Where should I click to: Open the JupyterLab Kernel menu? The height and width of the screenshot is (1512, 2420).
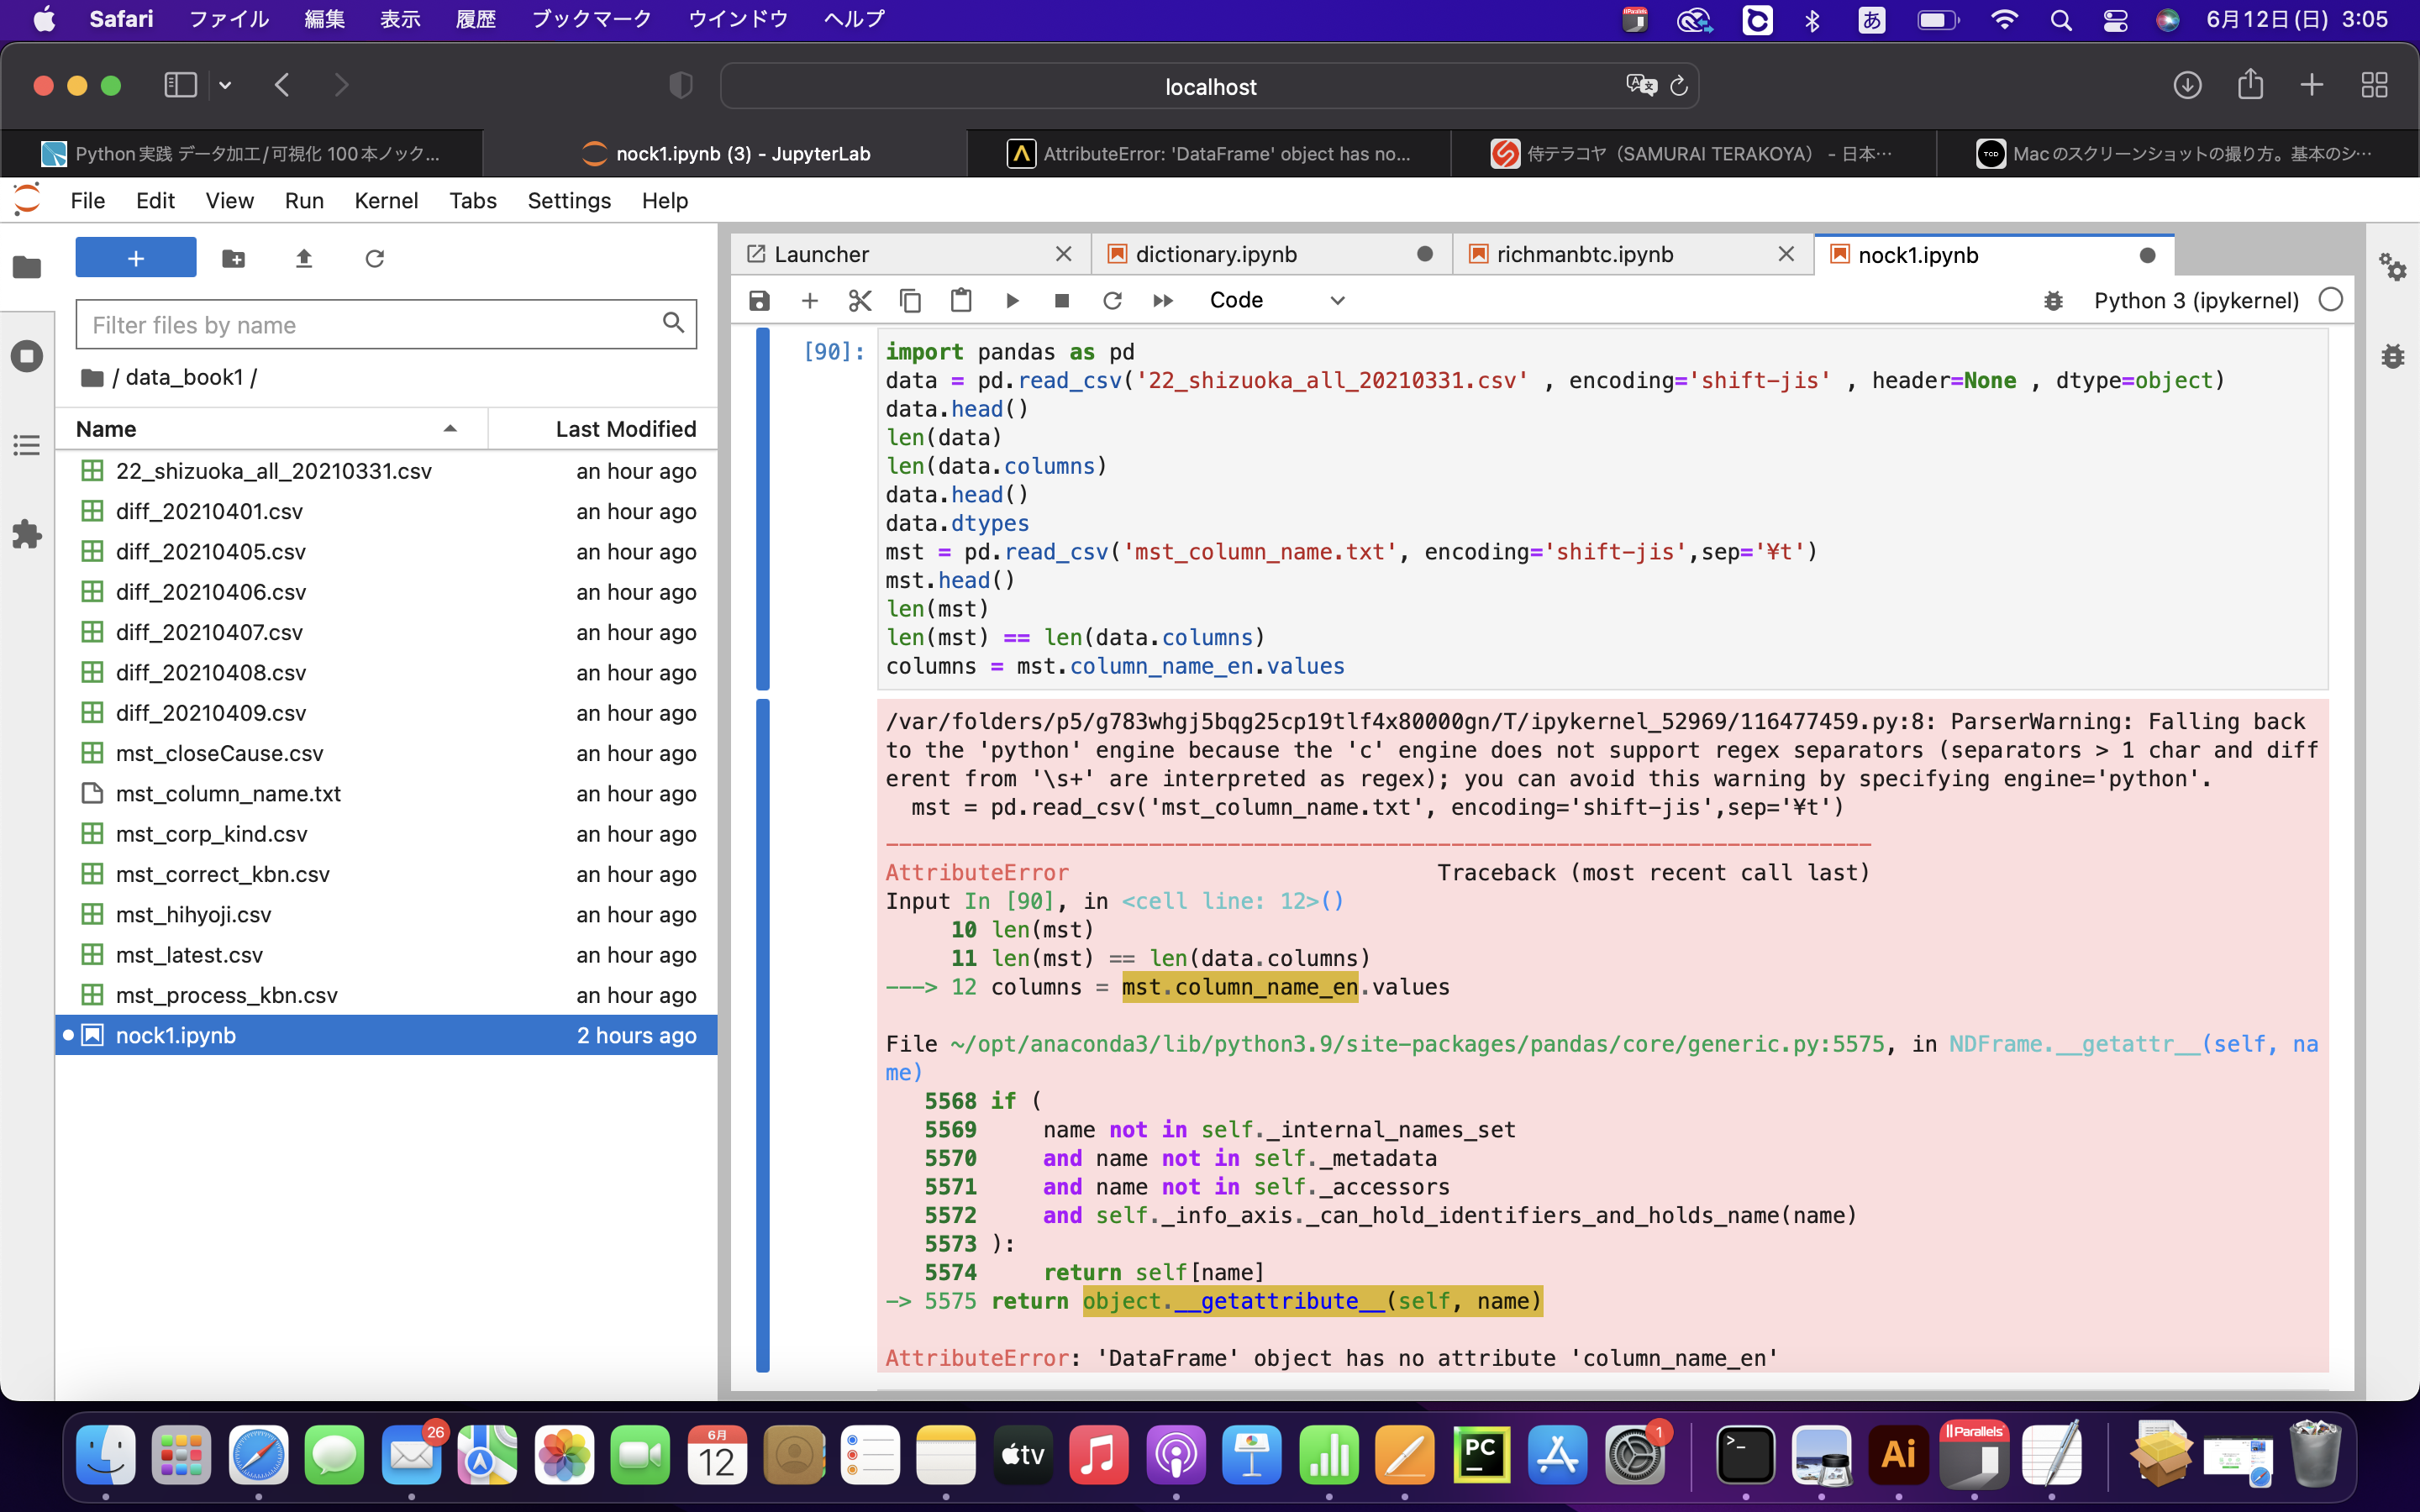(386, 201)
